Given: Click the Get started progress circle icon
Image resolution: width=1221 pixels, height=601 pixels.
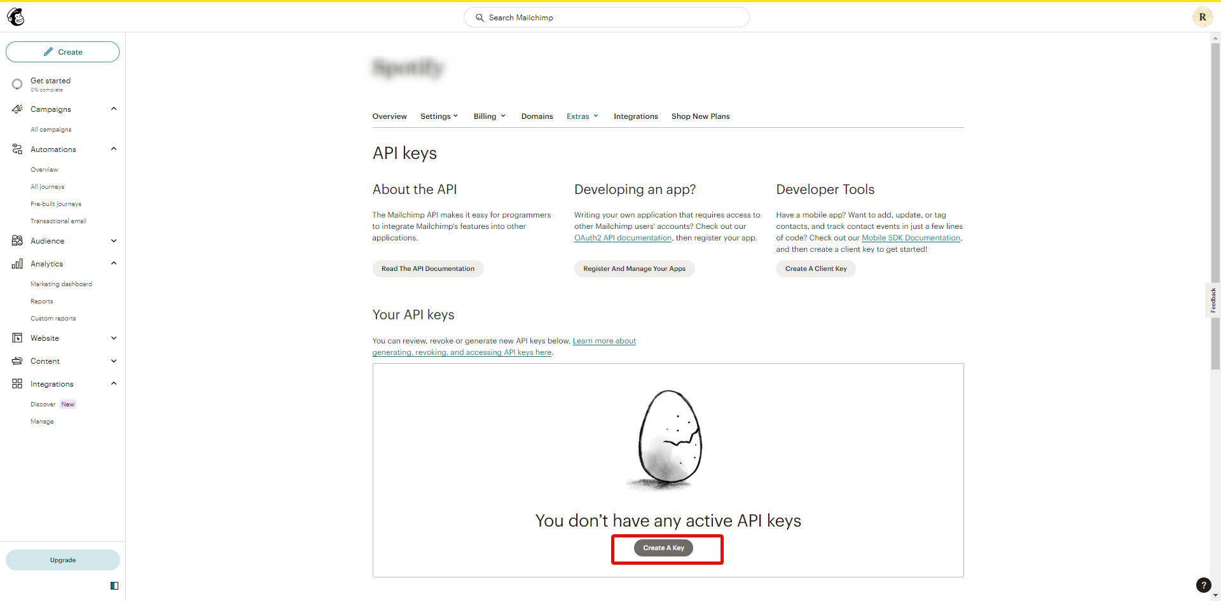Looking at the screenshot, I should point(17,84).
